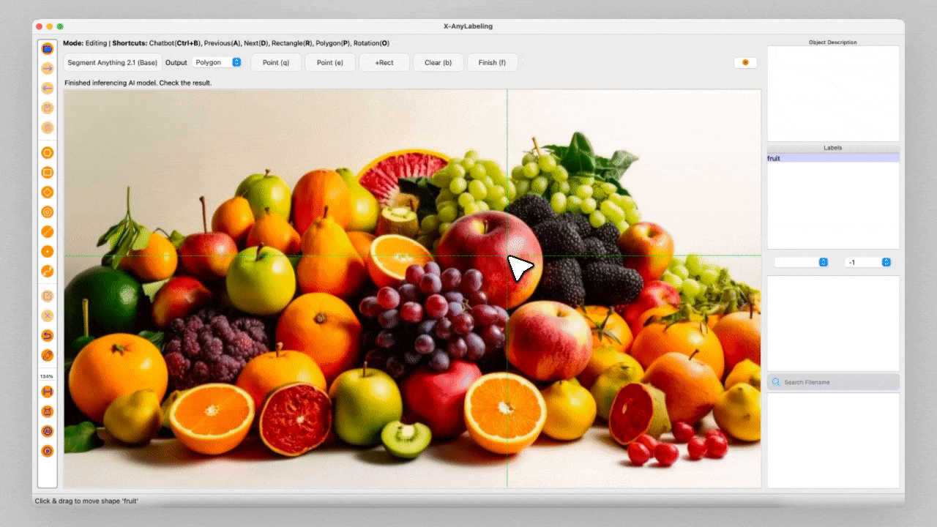The width and height of the screenshot is (937, 527).
Task: Toggle the orange dot button near Finish
Action: point(745,63)
